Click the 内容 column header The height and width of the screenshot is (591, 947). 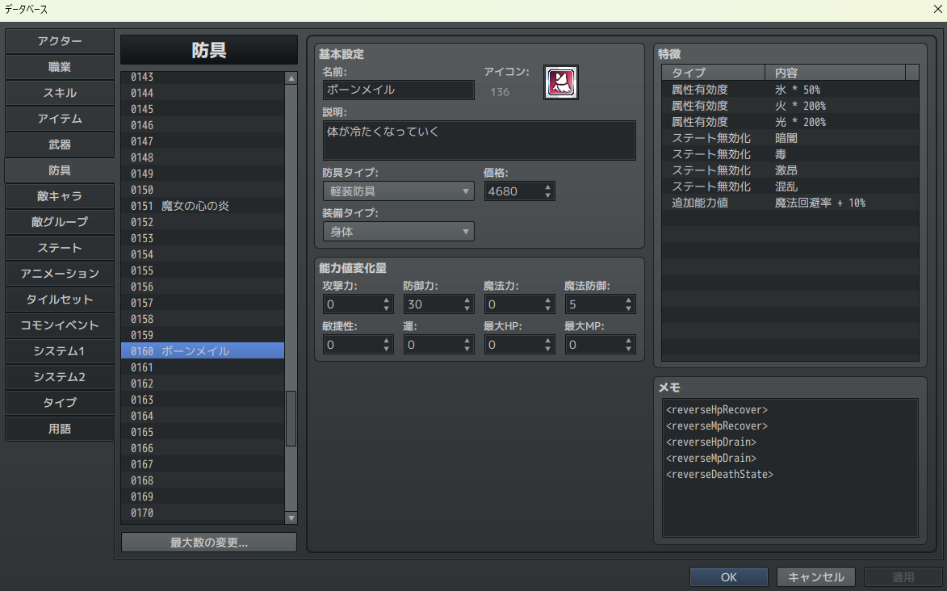tap(836, 73)
